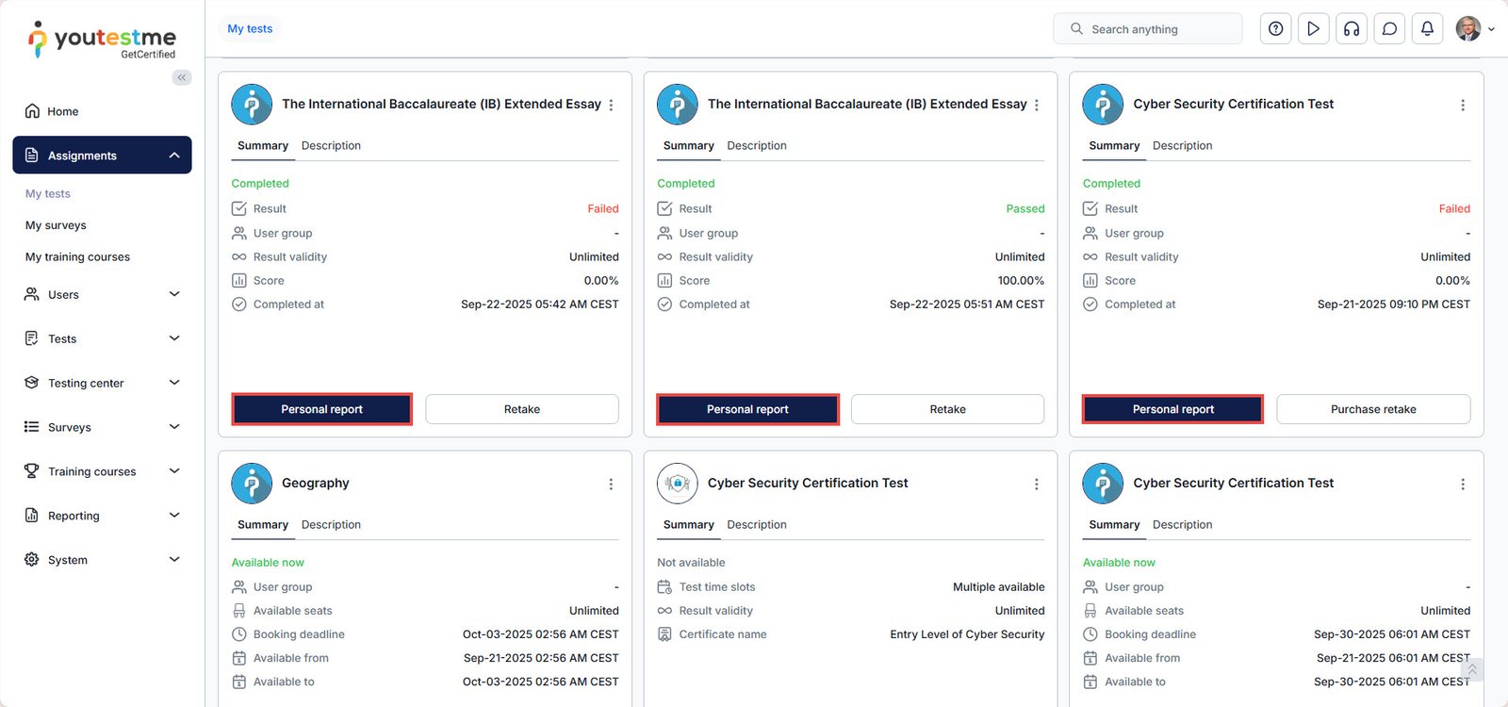This screenshot has width=1508, height=707.
Task: Collapse the sidebar with double-chevron icon
Action: (182, 77)
